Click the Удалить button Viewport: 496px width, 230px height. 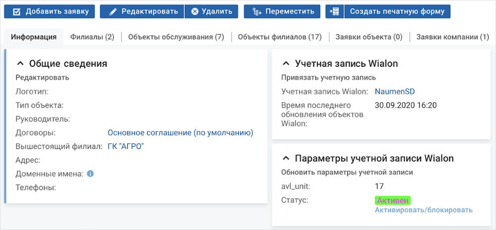coord(212,11)
